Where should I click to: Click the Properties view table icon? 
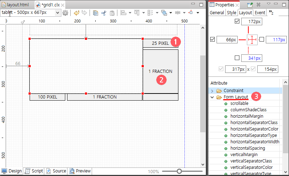(212, 5)
